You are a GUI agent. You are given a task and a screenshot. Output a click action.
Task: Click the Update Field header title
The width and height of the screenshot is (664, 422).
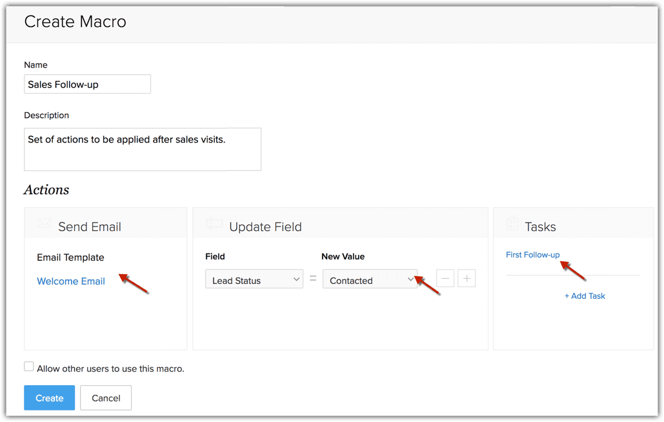265,226
